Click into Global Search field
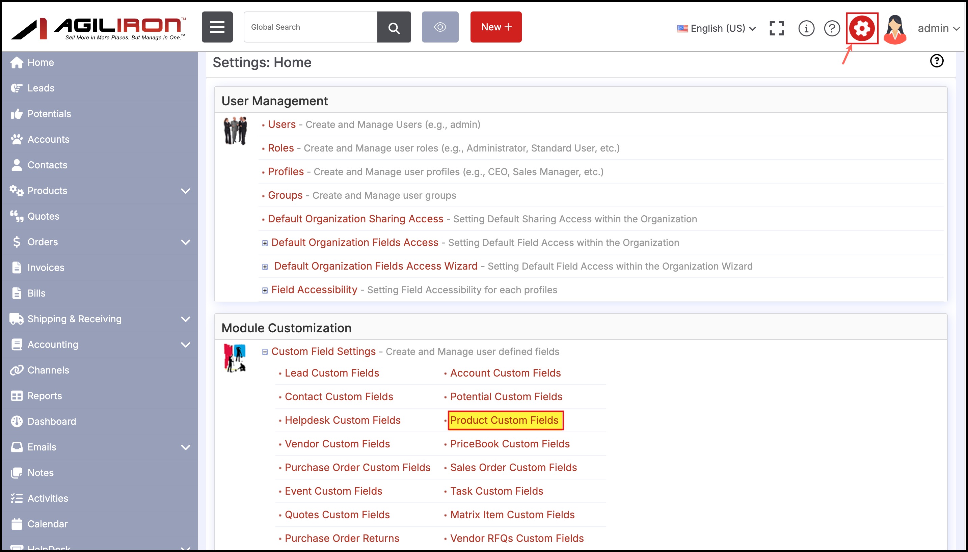Viewport: 968px width, 552px height. (x=310, y=27)
